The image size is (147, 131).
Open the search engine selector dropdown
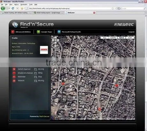tap(119, 8)
